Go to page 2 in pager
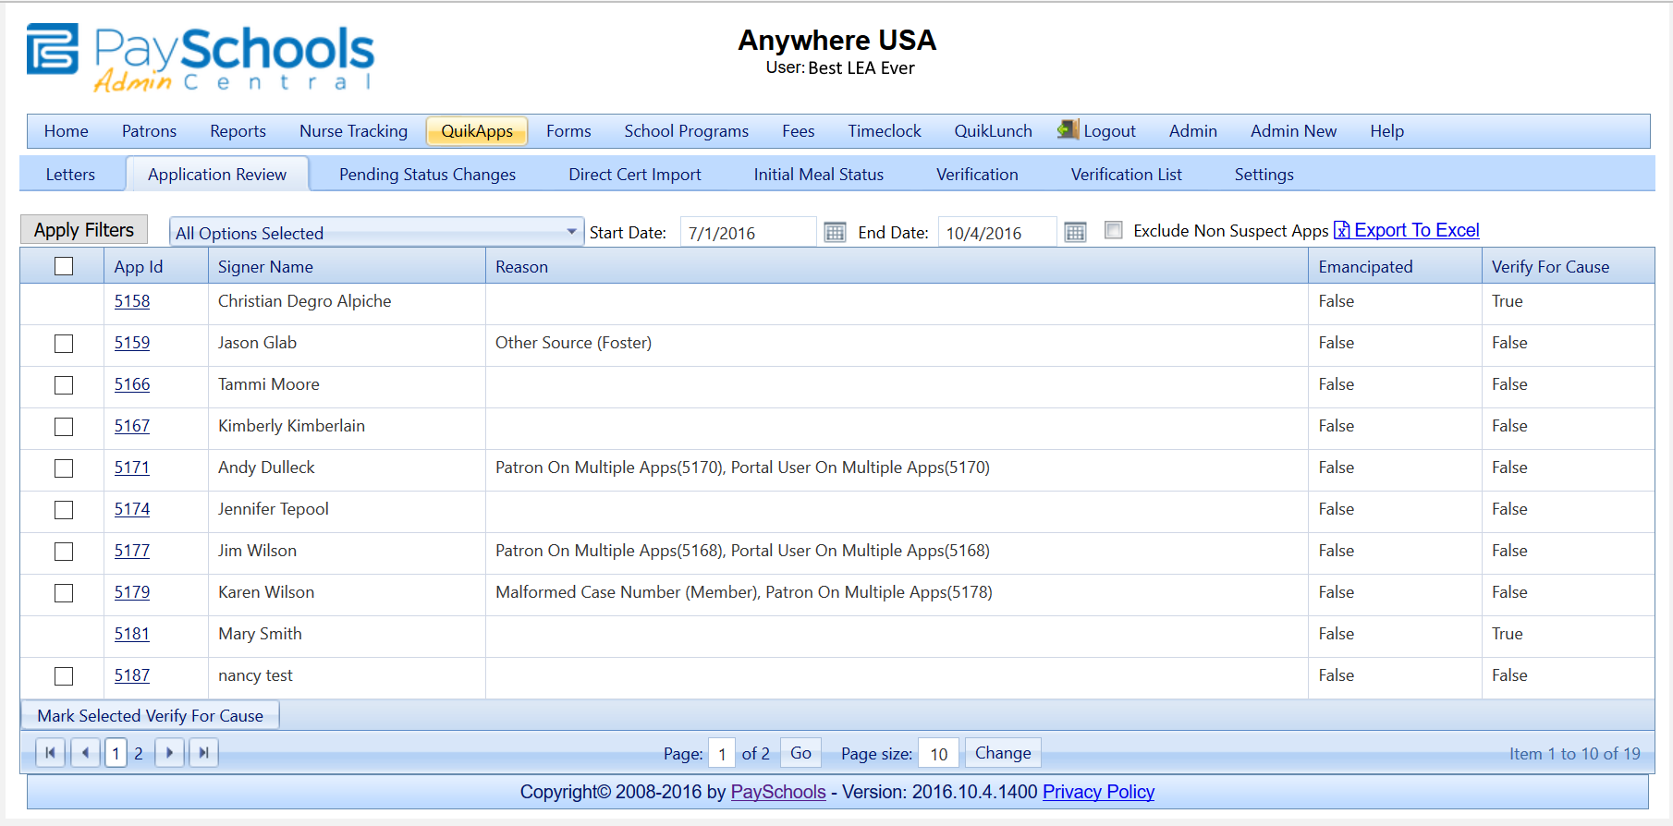The width and height of the screenshot is (1673, 826). (x=139, y=754)
